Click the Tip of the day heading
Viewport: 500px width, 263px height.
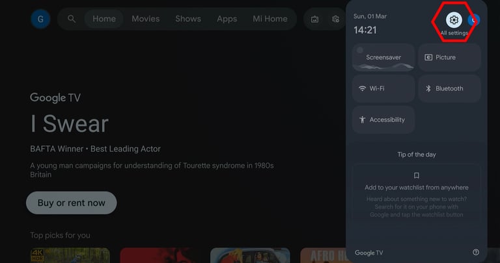point(417,155)
